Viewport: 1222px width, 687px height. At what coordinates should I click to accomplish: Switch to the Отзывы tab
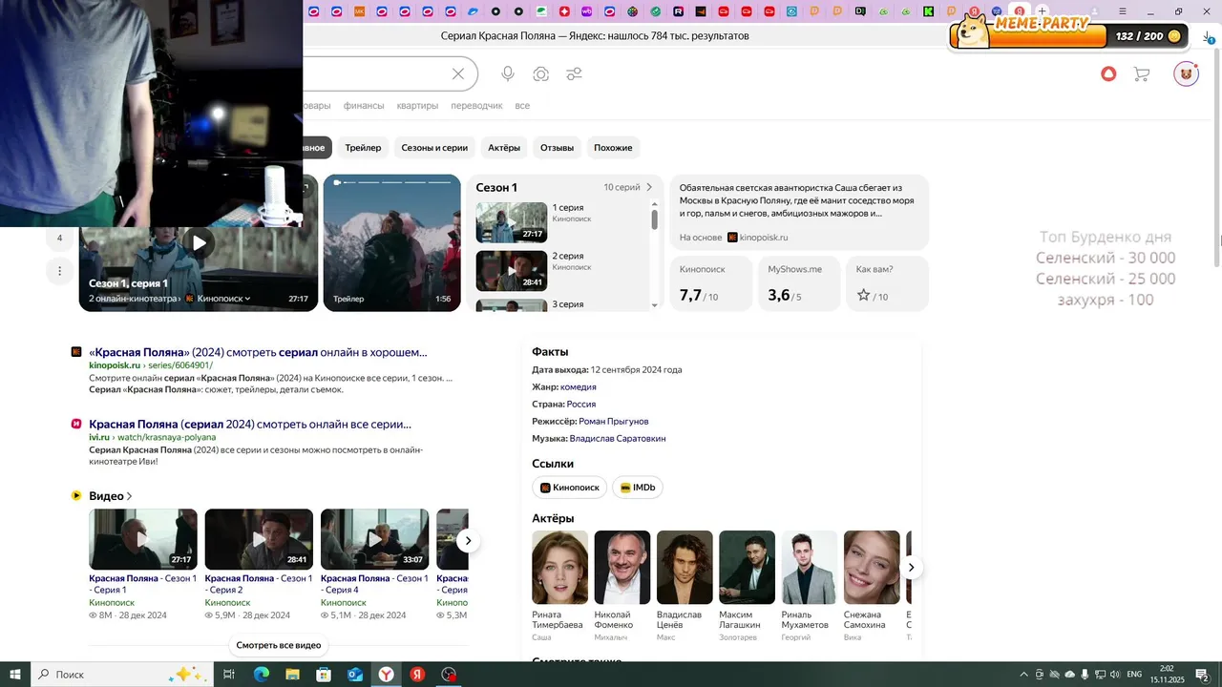pyautogui.click(x=558, y=147)
